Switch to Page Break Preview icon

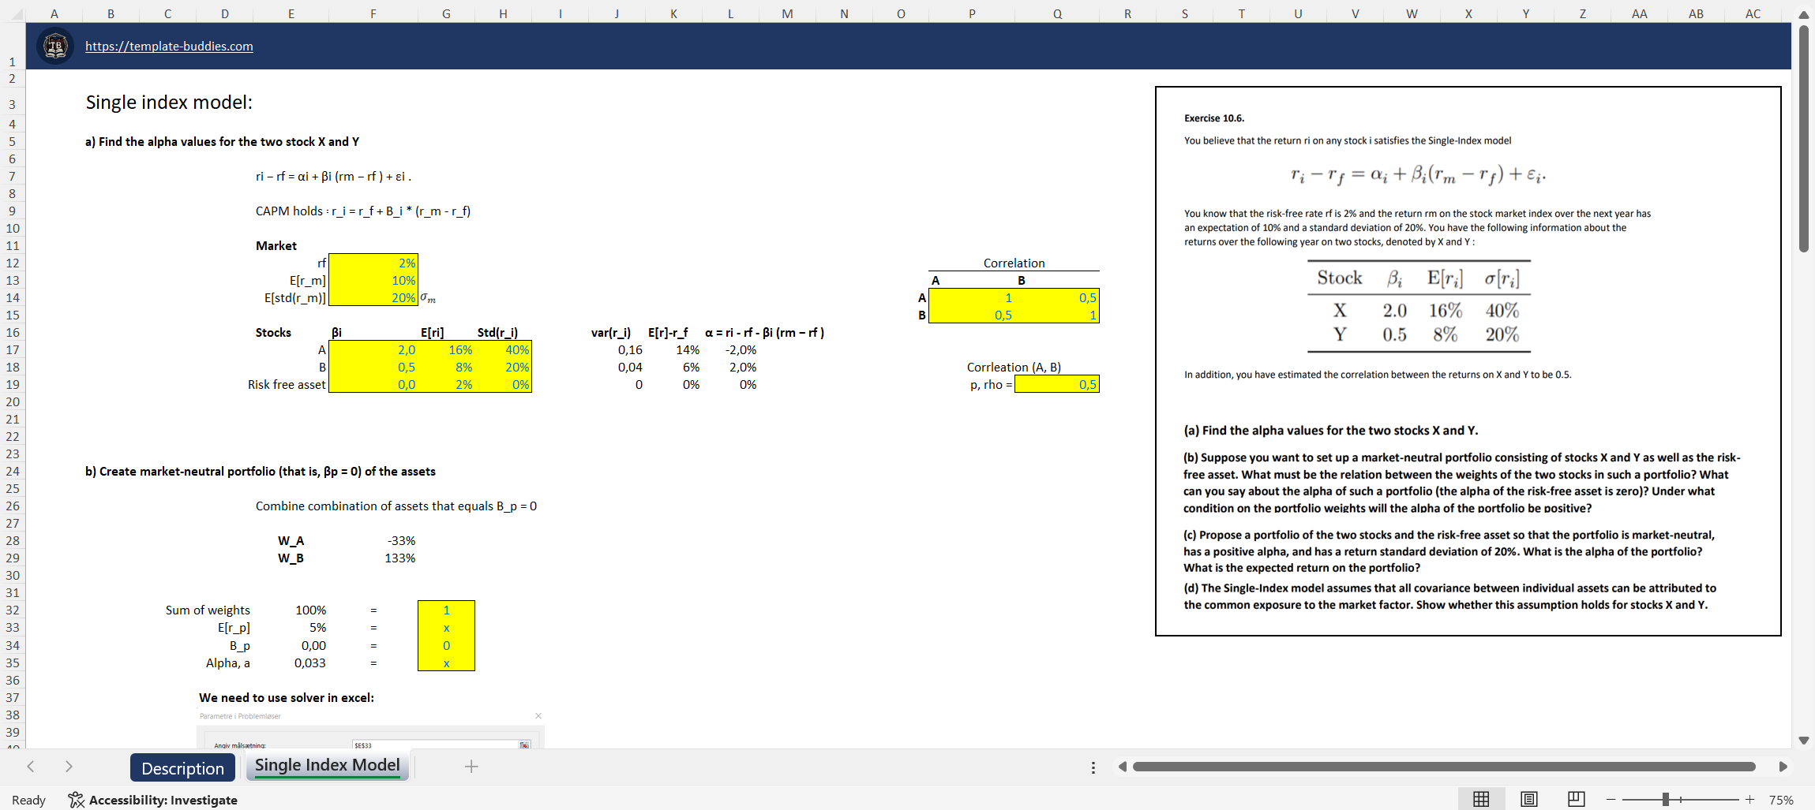[1576, 799]
